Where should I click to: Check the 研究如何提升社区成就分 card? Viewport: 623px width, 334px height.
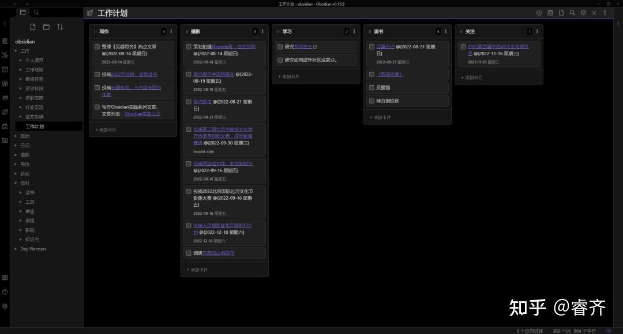coord(280,60)
